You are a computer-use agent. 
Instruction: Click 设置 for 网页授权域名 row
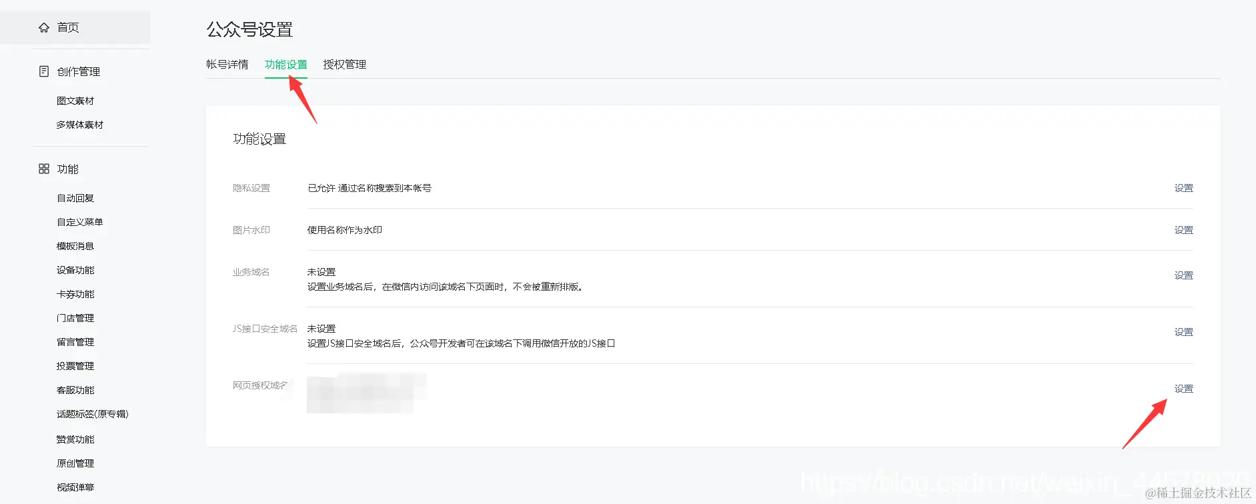click(1184, 389)
